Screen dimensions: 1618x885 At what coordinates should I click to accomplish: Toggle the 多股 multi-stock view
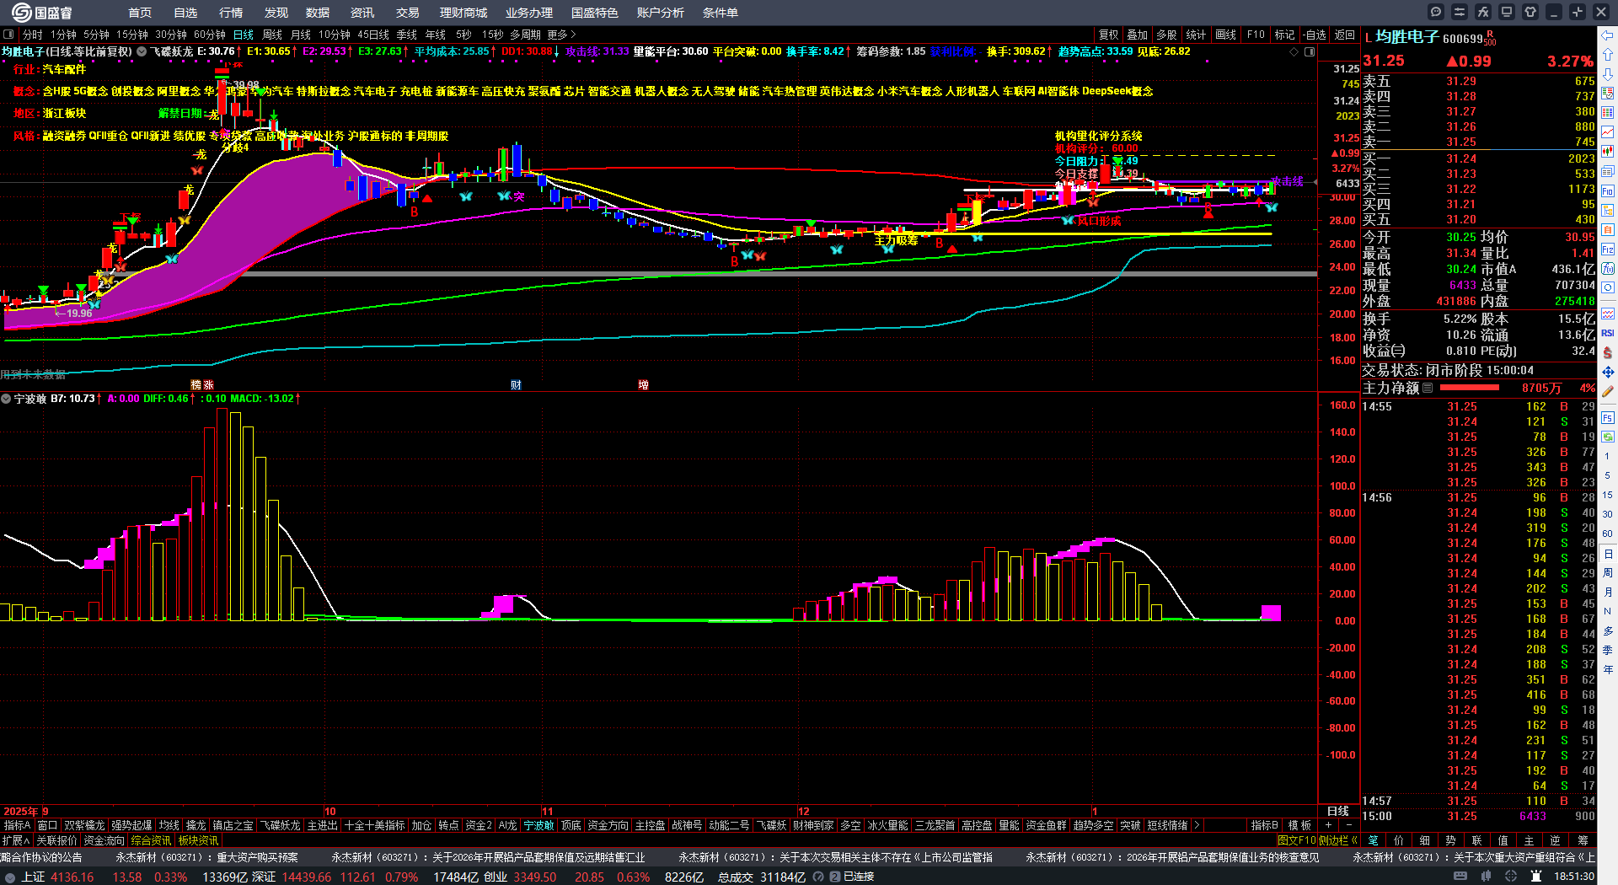coord(1166,35)
